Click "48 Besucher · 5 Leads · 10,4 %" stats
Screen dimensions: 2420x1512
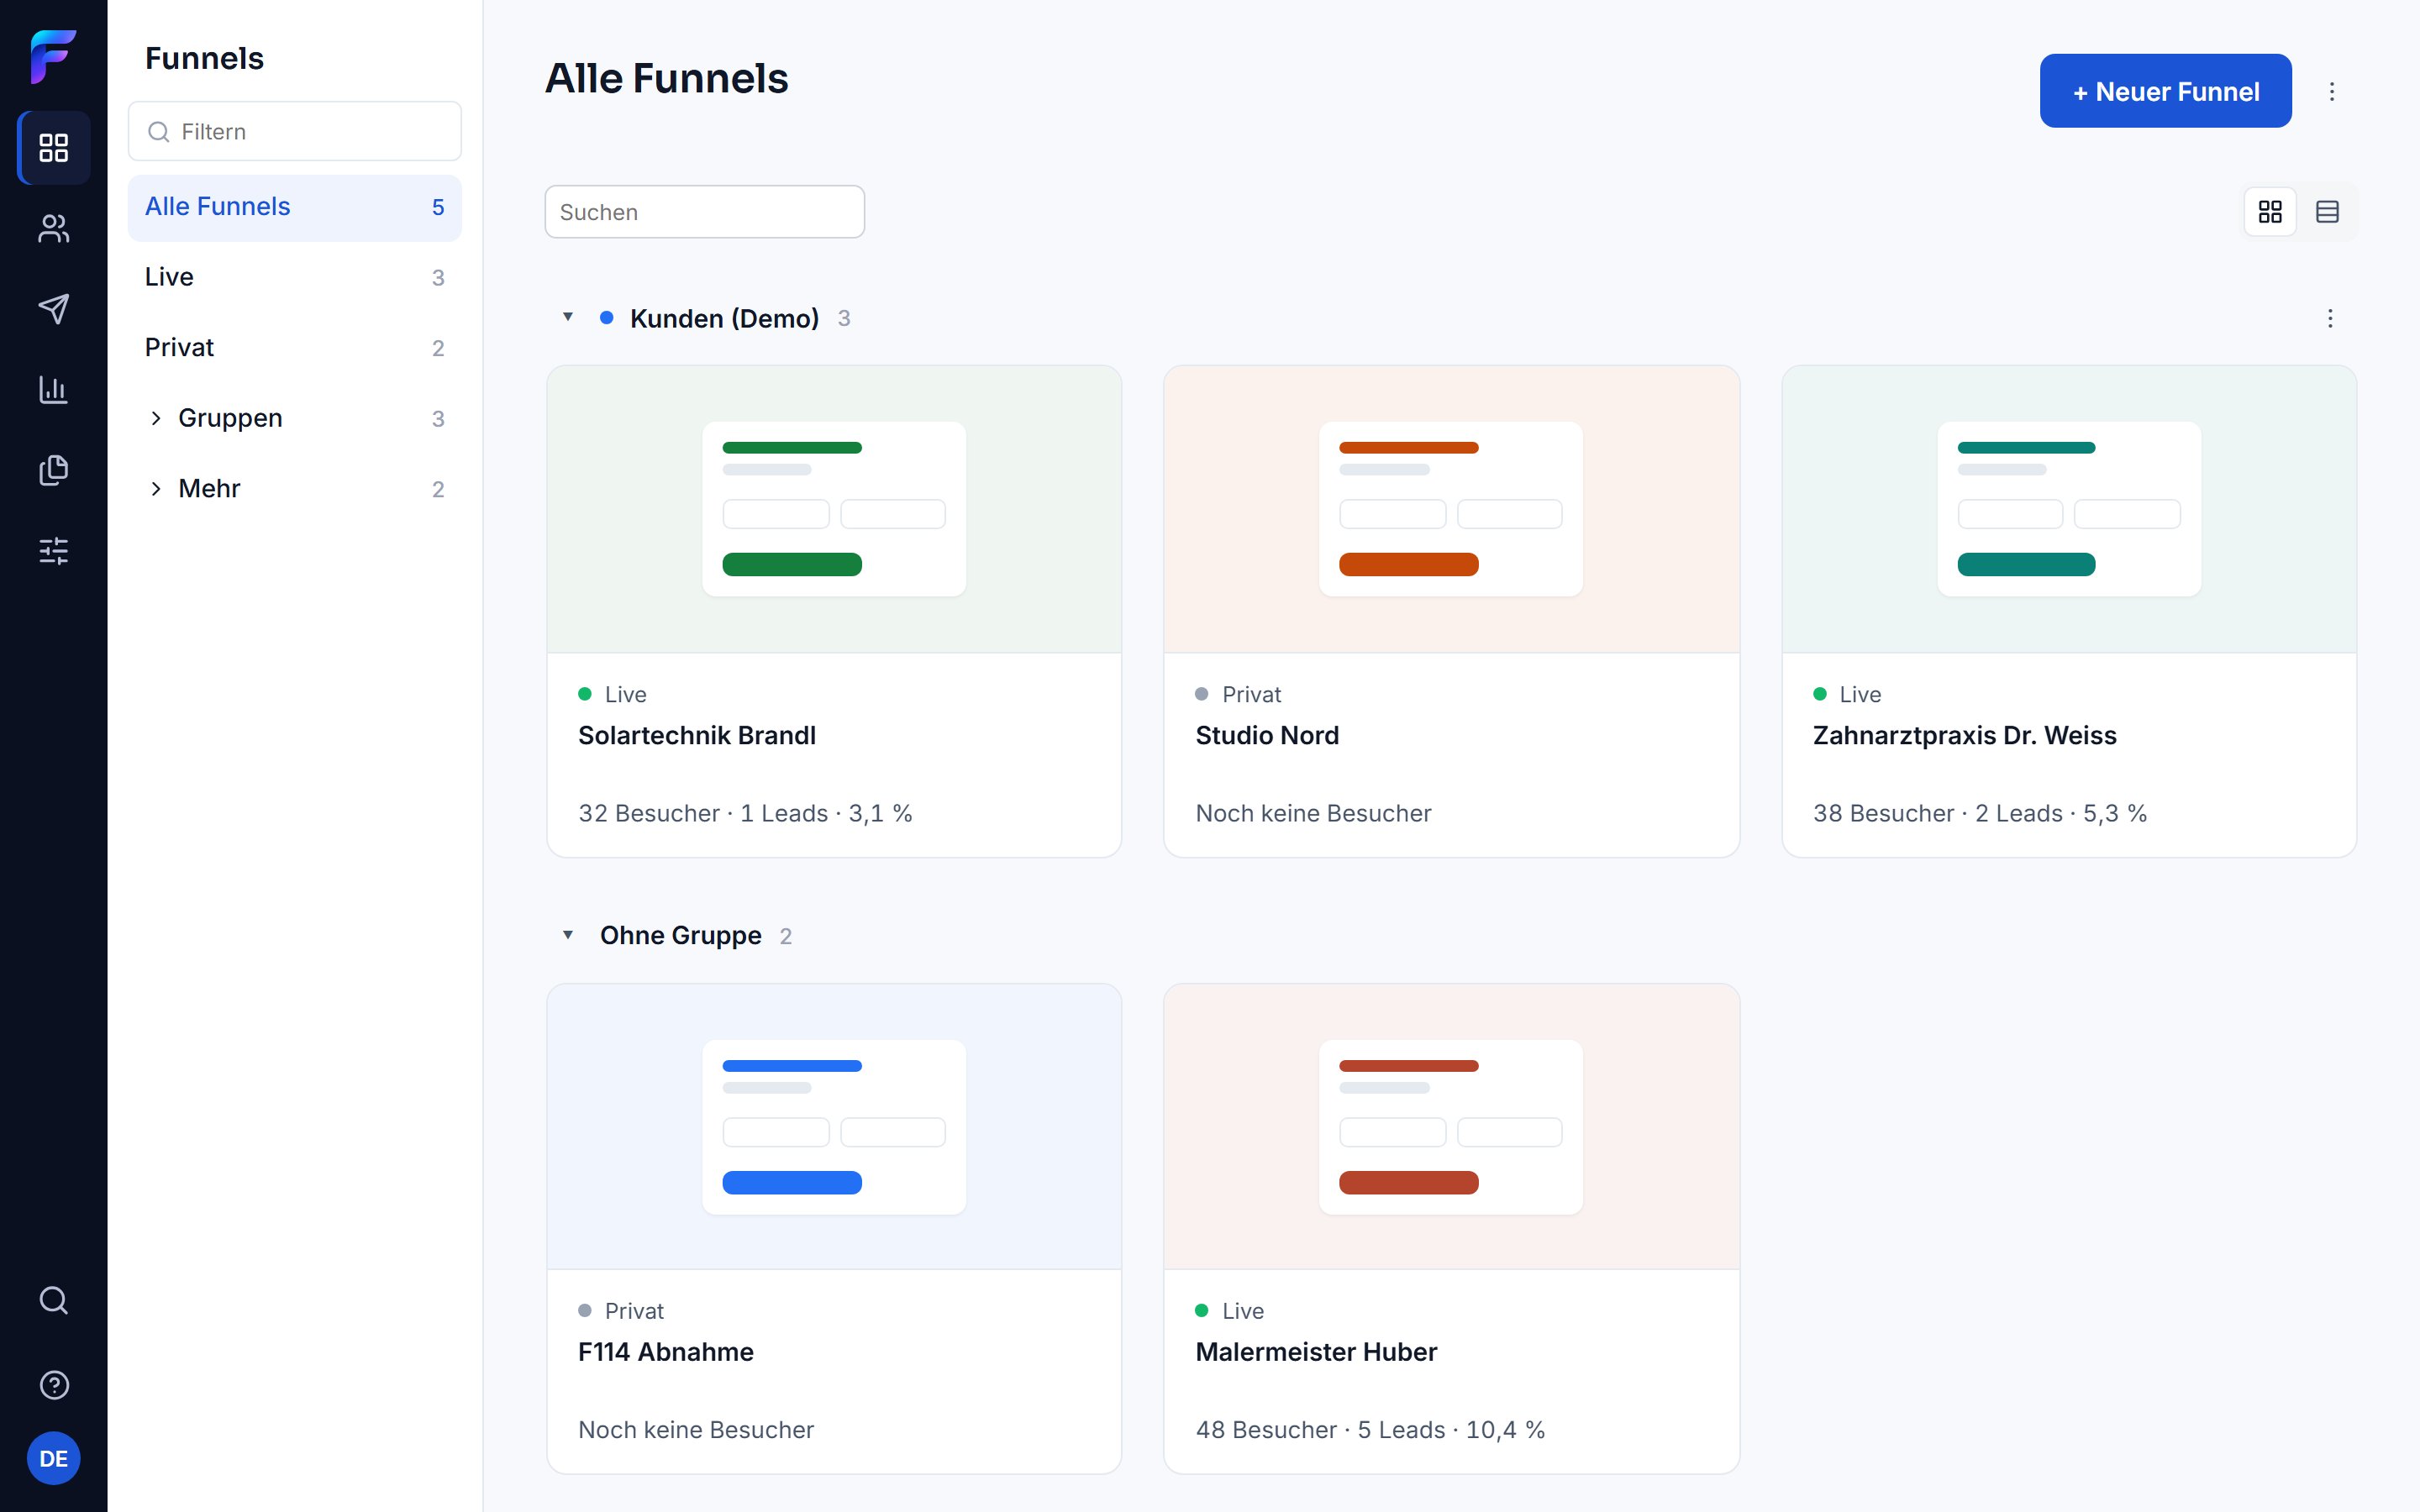(x=1370, y=1430)
